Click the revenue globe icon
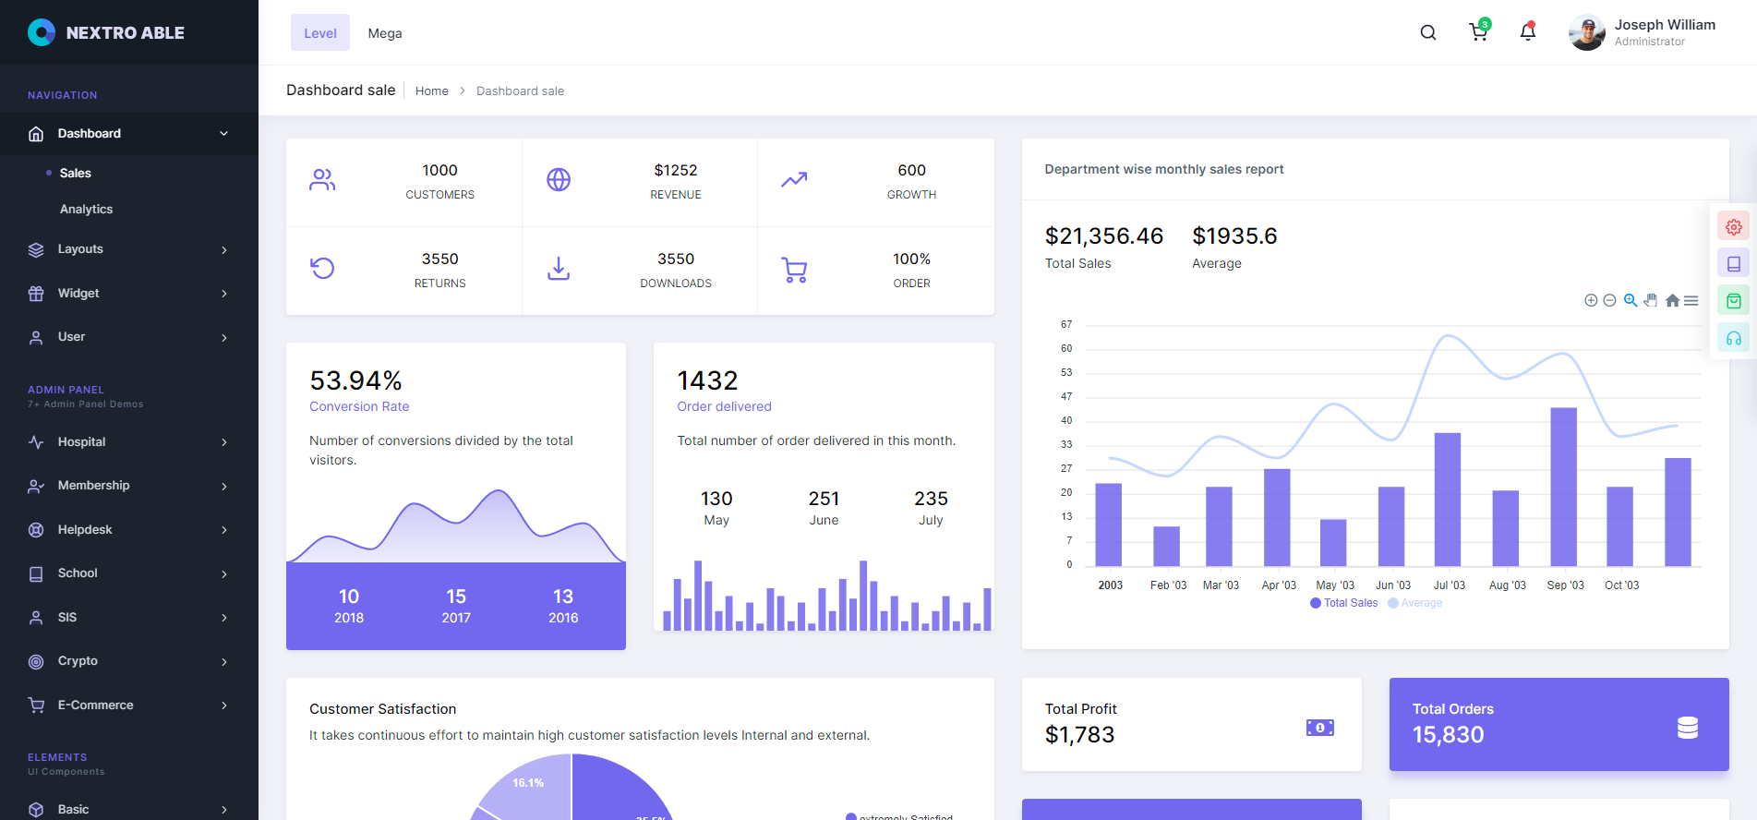Screen dimensions: 1757x820 coord(559,179)
